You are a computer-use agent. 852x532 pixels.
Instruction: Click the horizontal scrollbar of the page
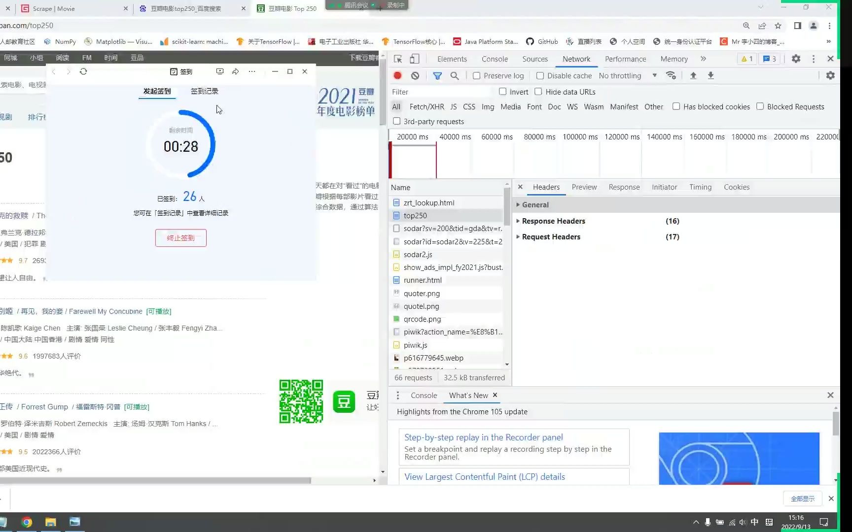click(x=155, y=480)
